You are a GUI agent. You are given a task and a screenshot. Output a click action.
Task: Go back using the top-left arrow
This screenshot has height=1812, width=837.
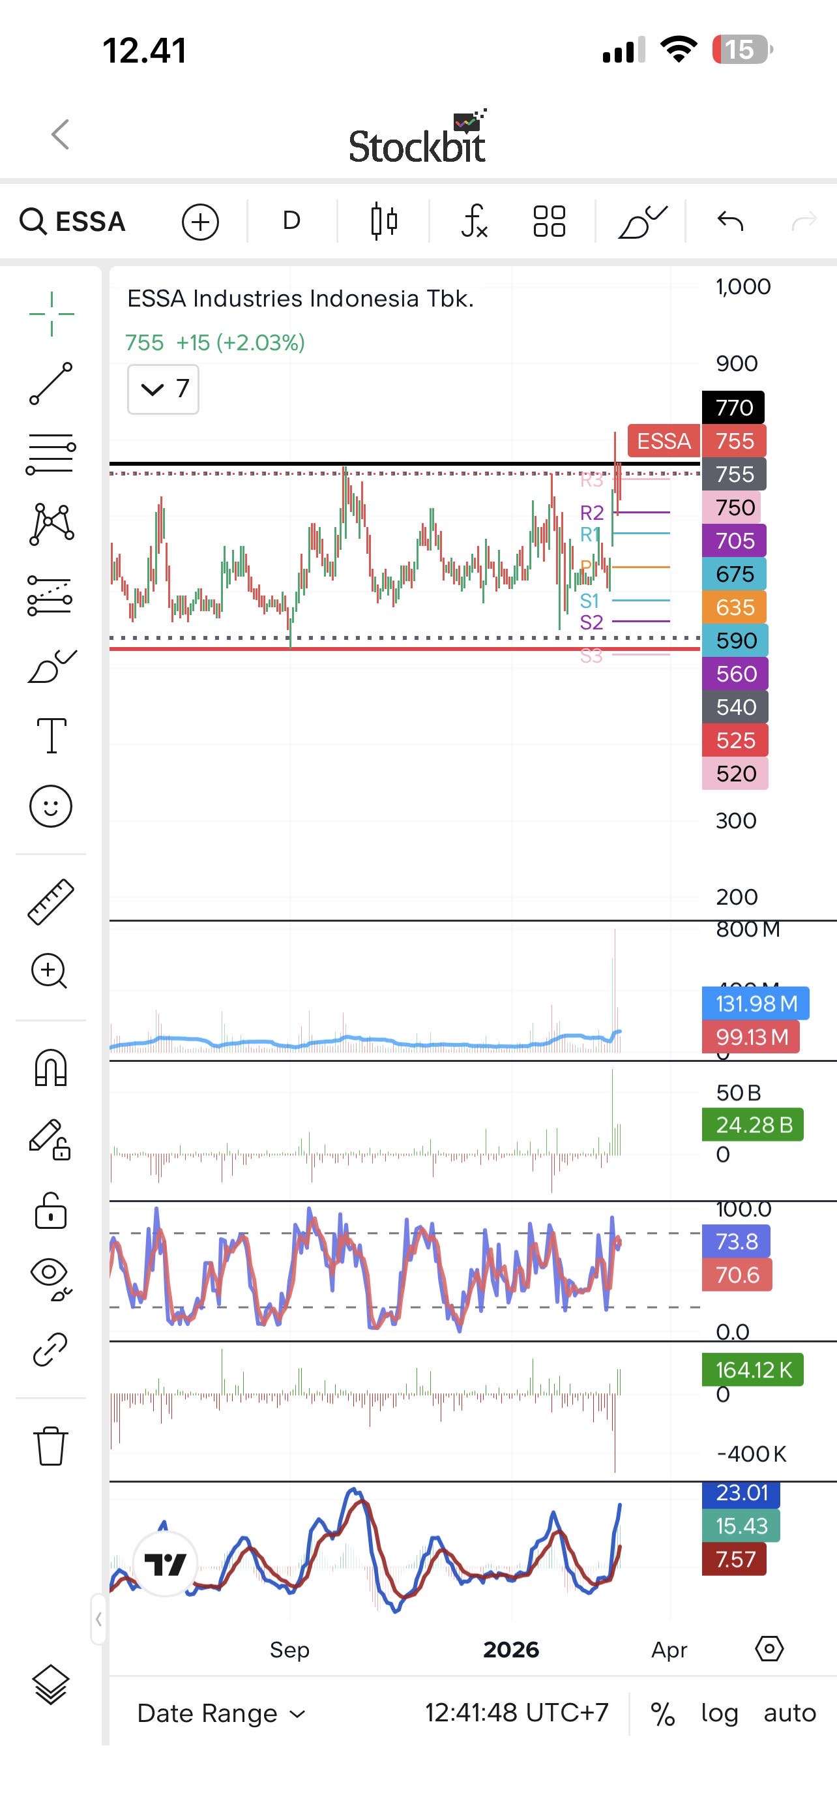pos(61,134)
